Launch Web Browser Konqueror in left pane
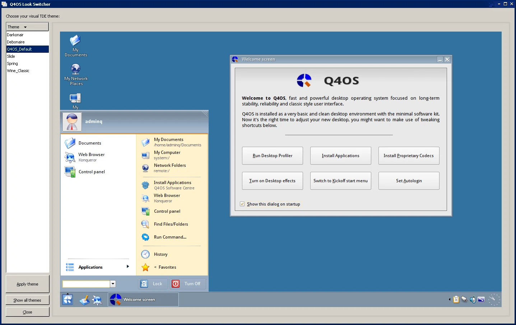This screenshot has width=516, height=325. pyautogui.click(x=98, y=157)
